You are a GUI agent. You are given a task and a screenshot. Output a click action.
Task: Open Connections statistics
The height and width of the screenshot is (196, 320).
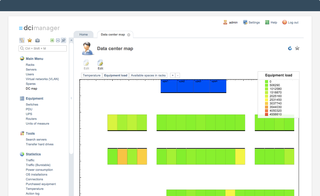[x=34, y=179]
